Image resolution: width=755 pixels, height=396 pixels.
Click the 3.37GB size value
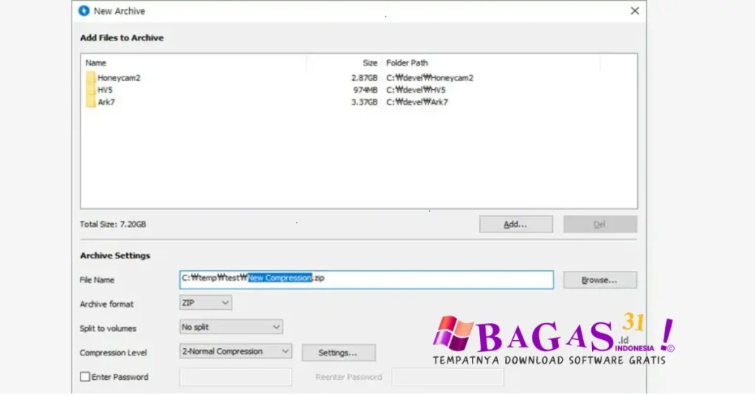point(364,102)
